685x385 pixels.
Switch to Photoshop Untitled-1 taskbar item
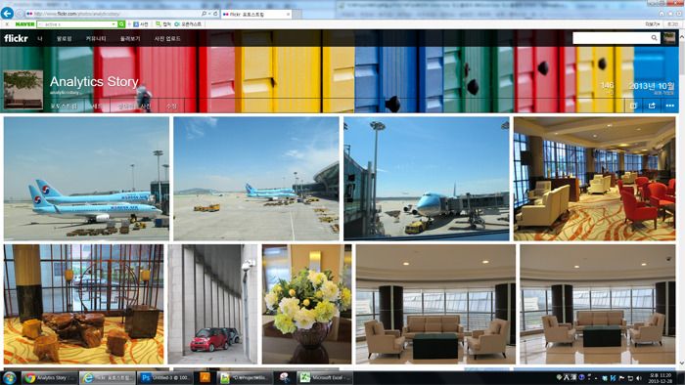[165, 377]
